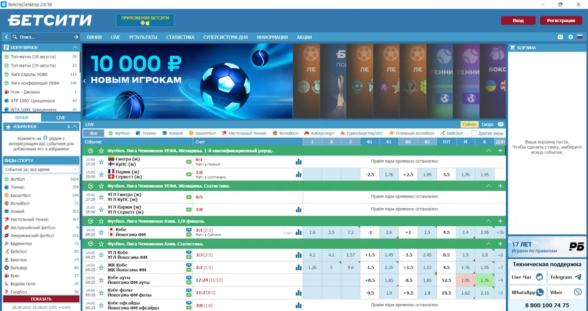This screenshot has width=588, height=311.
Task: Switch to the Линия sidebar tab
Action: click(22, 118)
